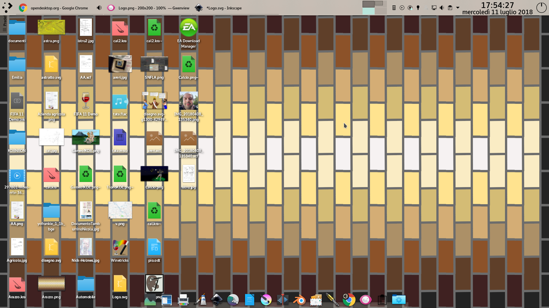Open the clipboard icon in the bottom dock
This screenshot has height=308, width=549.
(x=382, y=300)
